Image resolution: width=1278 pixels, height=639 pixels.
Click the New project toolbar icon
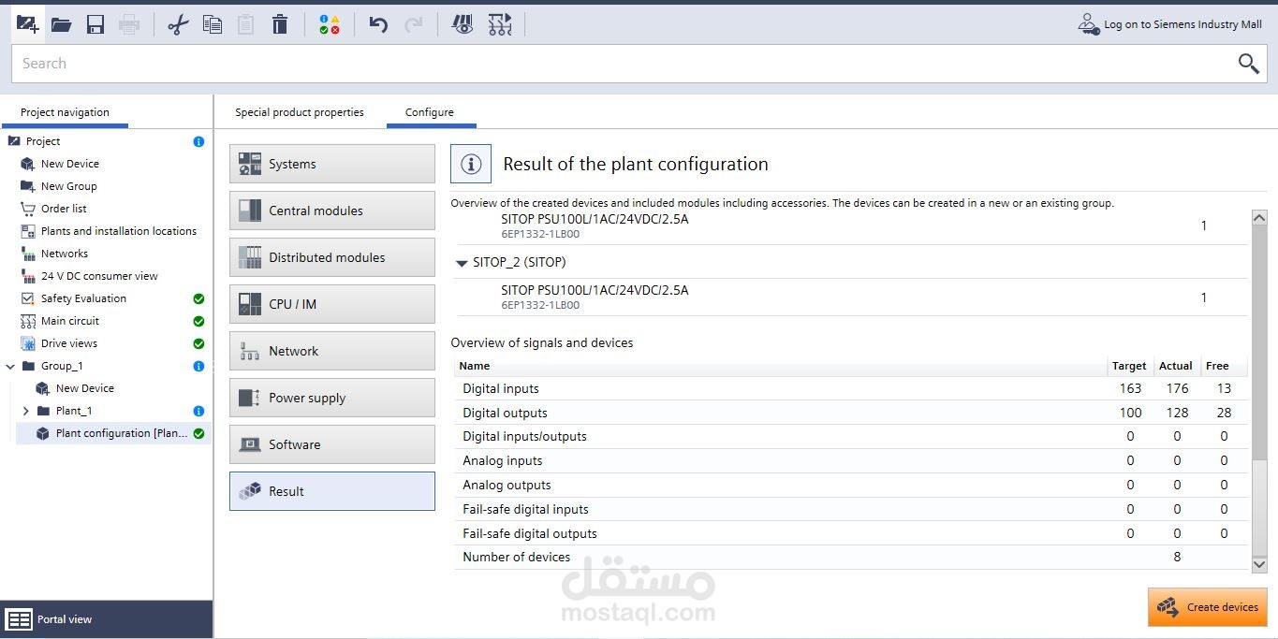(x=27, y=24)
